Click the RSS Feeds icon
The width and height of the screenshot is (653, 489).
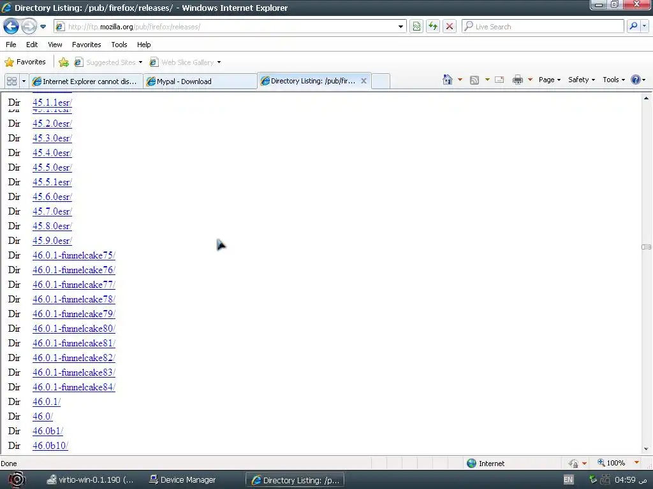[474, 80]
